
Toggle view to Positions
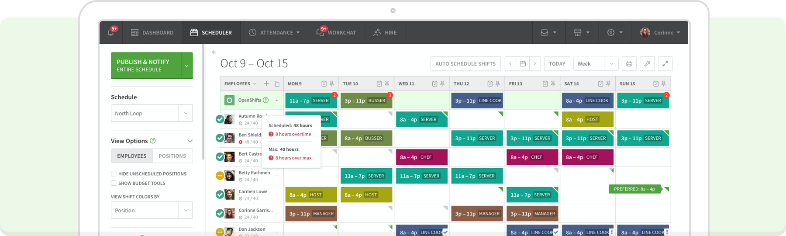point(172,156)
